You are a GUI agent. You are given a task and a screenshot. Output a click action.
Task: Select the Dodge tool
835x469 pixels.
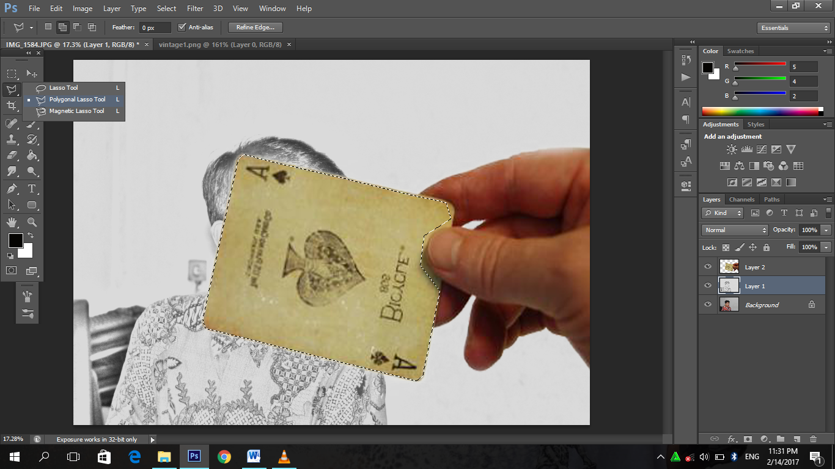[x=32, y=172]
